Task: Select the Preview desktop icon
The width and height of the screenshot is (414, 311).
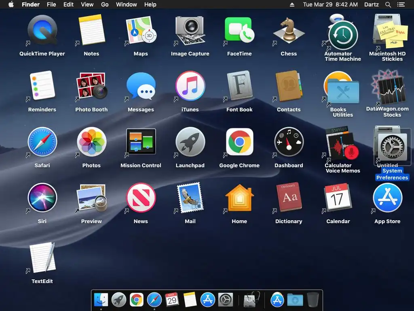Action: (x=92, y=198)
